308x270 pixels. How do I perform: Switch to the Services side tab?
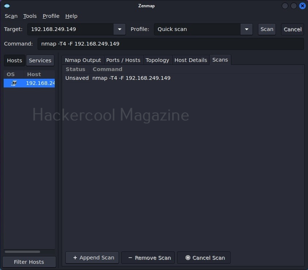[40, 60]
